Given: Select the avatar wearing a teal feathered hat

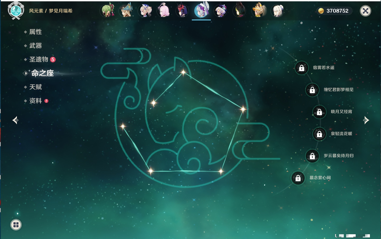Looking at the screenshot, I should click(126, 11).
